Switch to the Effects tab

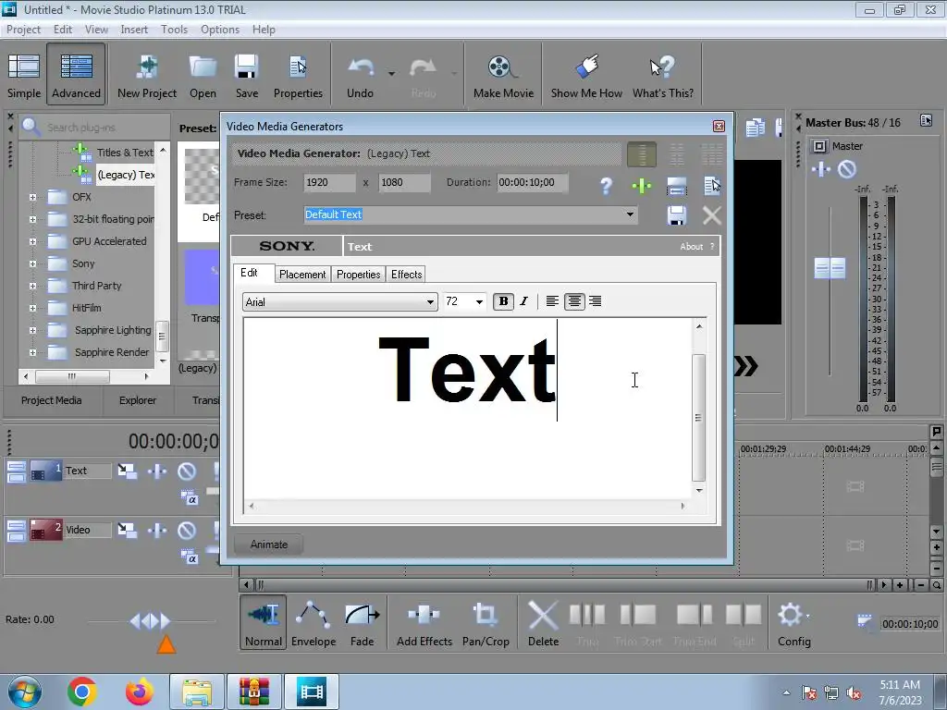pyautogui.click(x=407, y=274)
